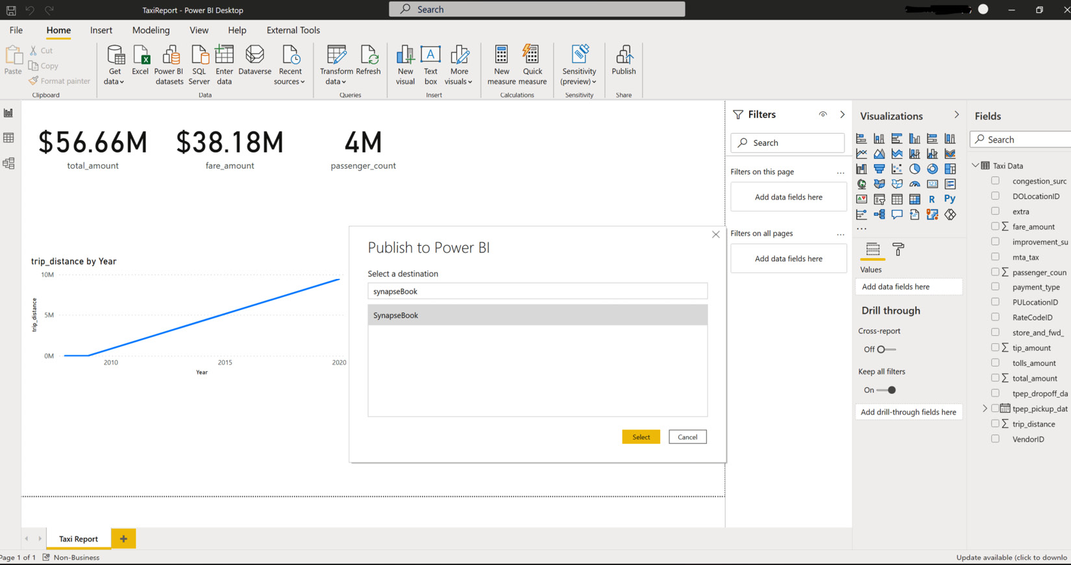Open Get data from the ribbon
Viewport: 1071px width, 565px height.
[x=115, y=65]
